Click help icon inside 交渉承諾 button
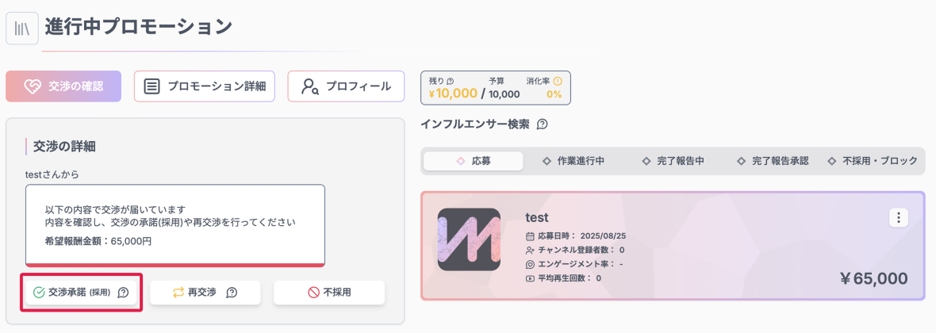Image resolution: width=936 pixels, height=333 pixels. (123, 293)
